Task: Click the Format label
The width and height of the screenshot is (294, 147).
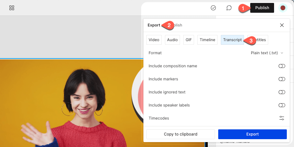Action: tap(155, 53)
